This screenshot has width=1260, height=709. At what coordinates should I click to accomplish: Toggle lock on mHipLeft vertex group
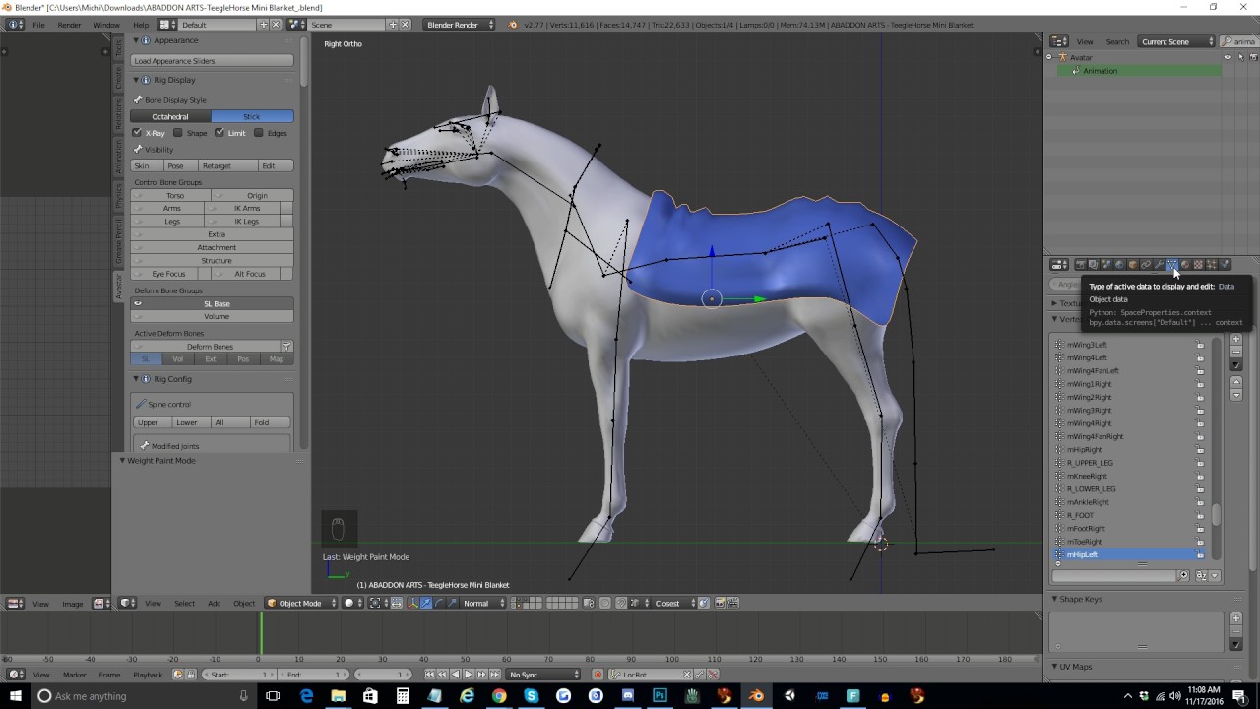point(1200,554)
